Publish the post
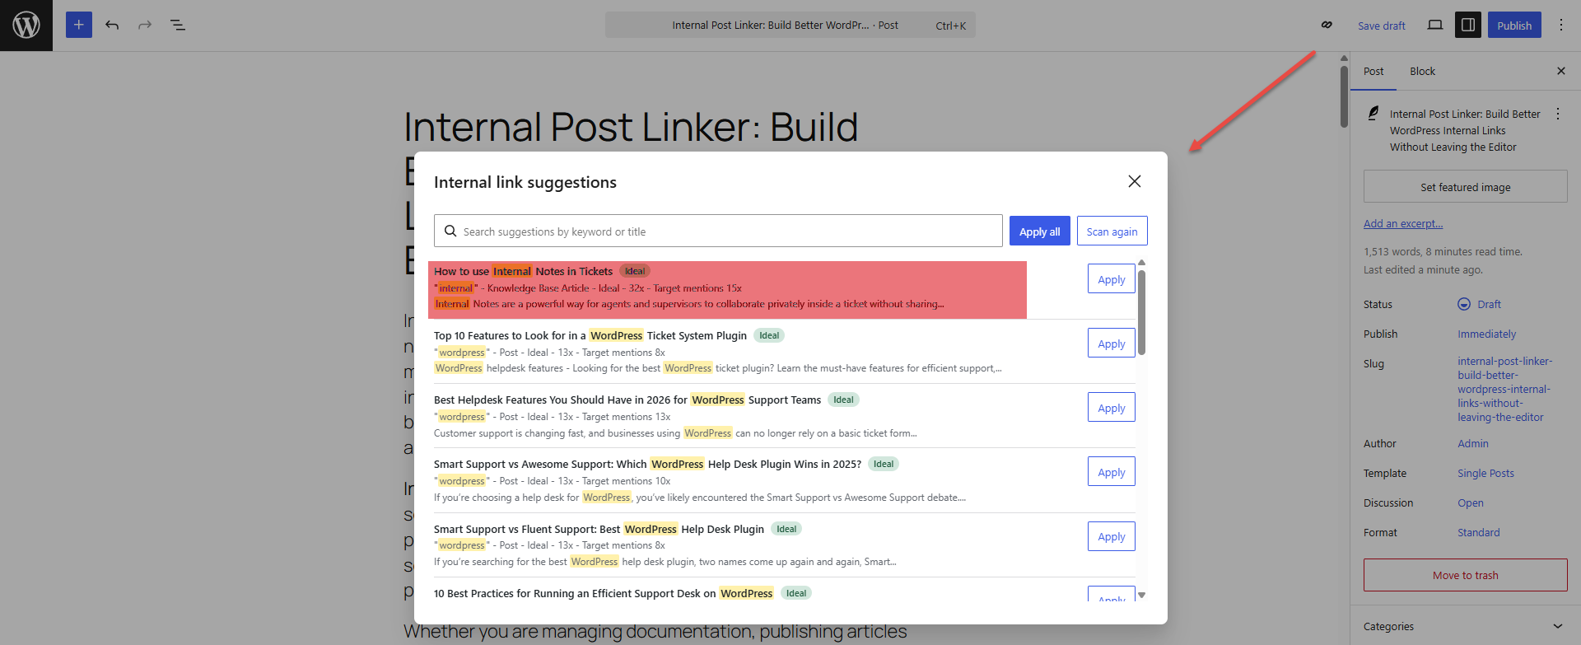This screenshot has width=1581, height=645. click(1514, 25)
